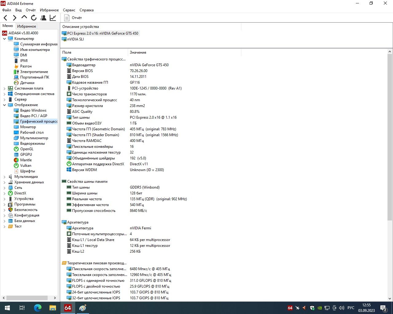Collapse the Компьютер tree node

[x=4, y=39]
